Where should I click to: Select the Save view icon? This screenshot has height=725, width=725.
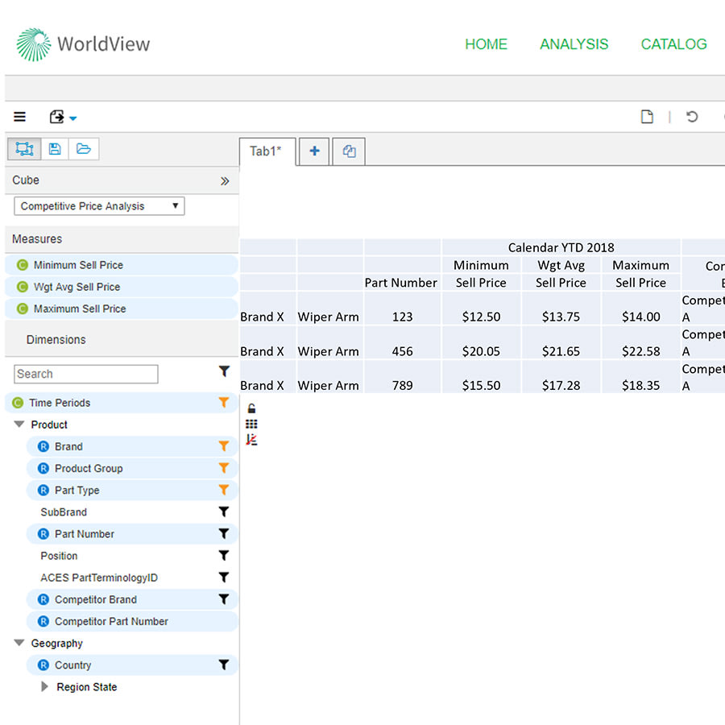53,149
